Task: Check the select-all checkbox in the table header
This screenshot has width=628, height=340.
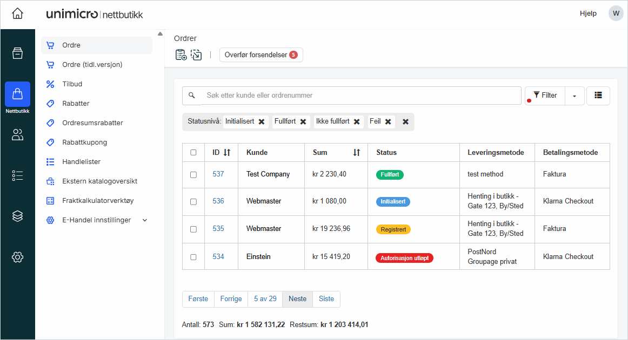Action: click(193, 153)
